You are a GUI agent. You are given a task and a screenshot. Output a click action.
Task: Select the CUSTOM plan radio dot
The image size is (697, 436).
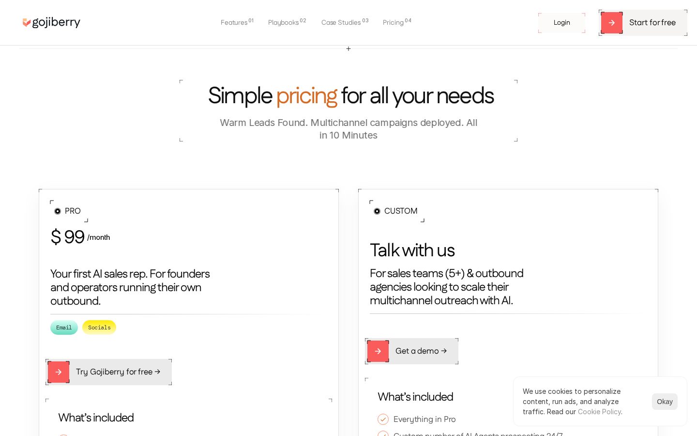click(x=377, y=211)
